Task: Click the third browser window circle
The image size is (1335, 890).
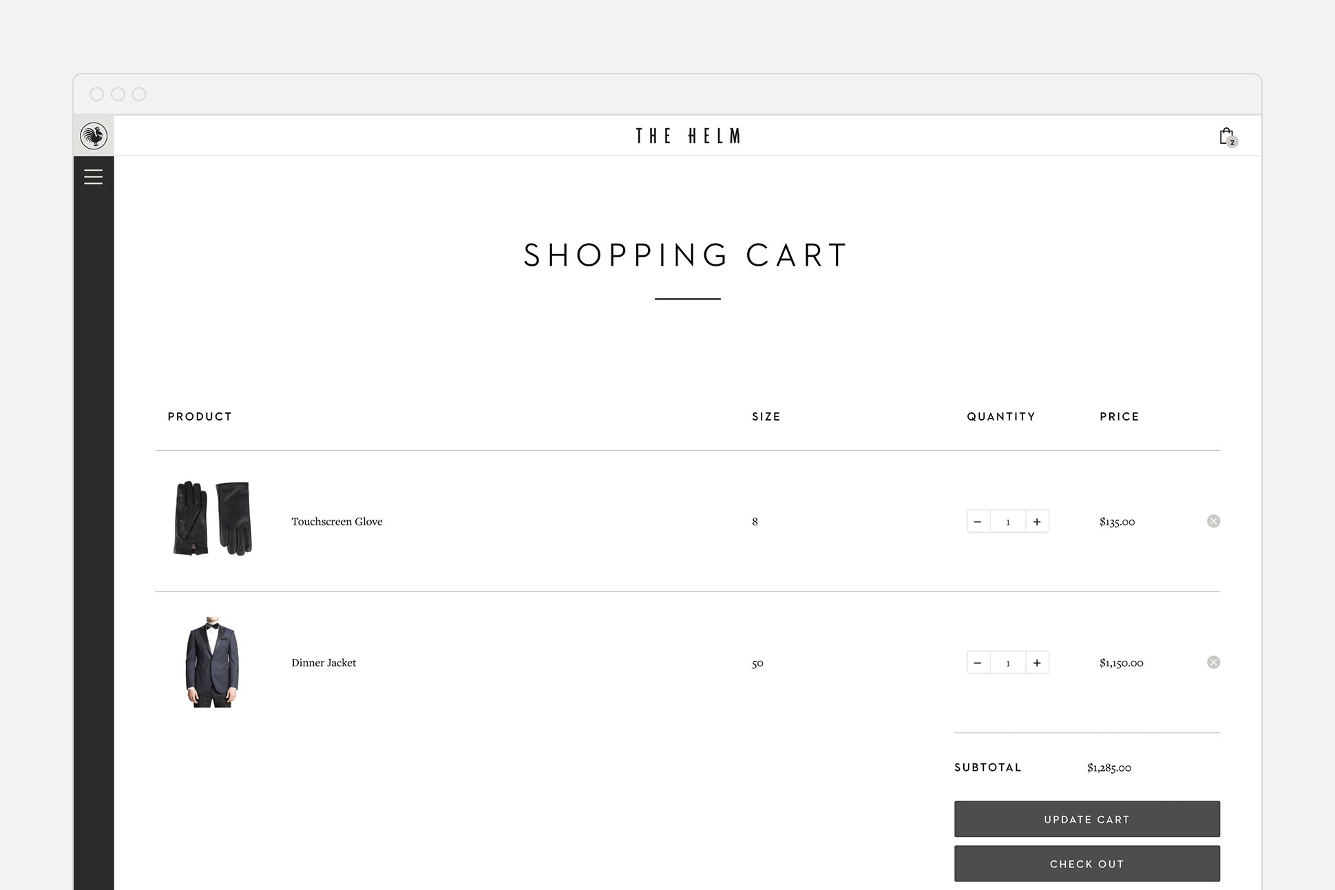Action: pos(139,94)
